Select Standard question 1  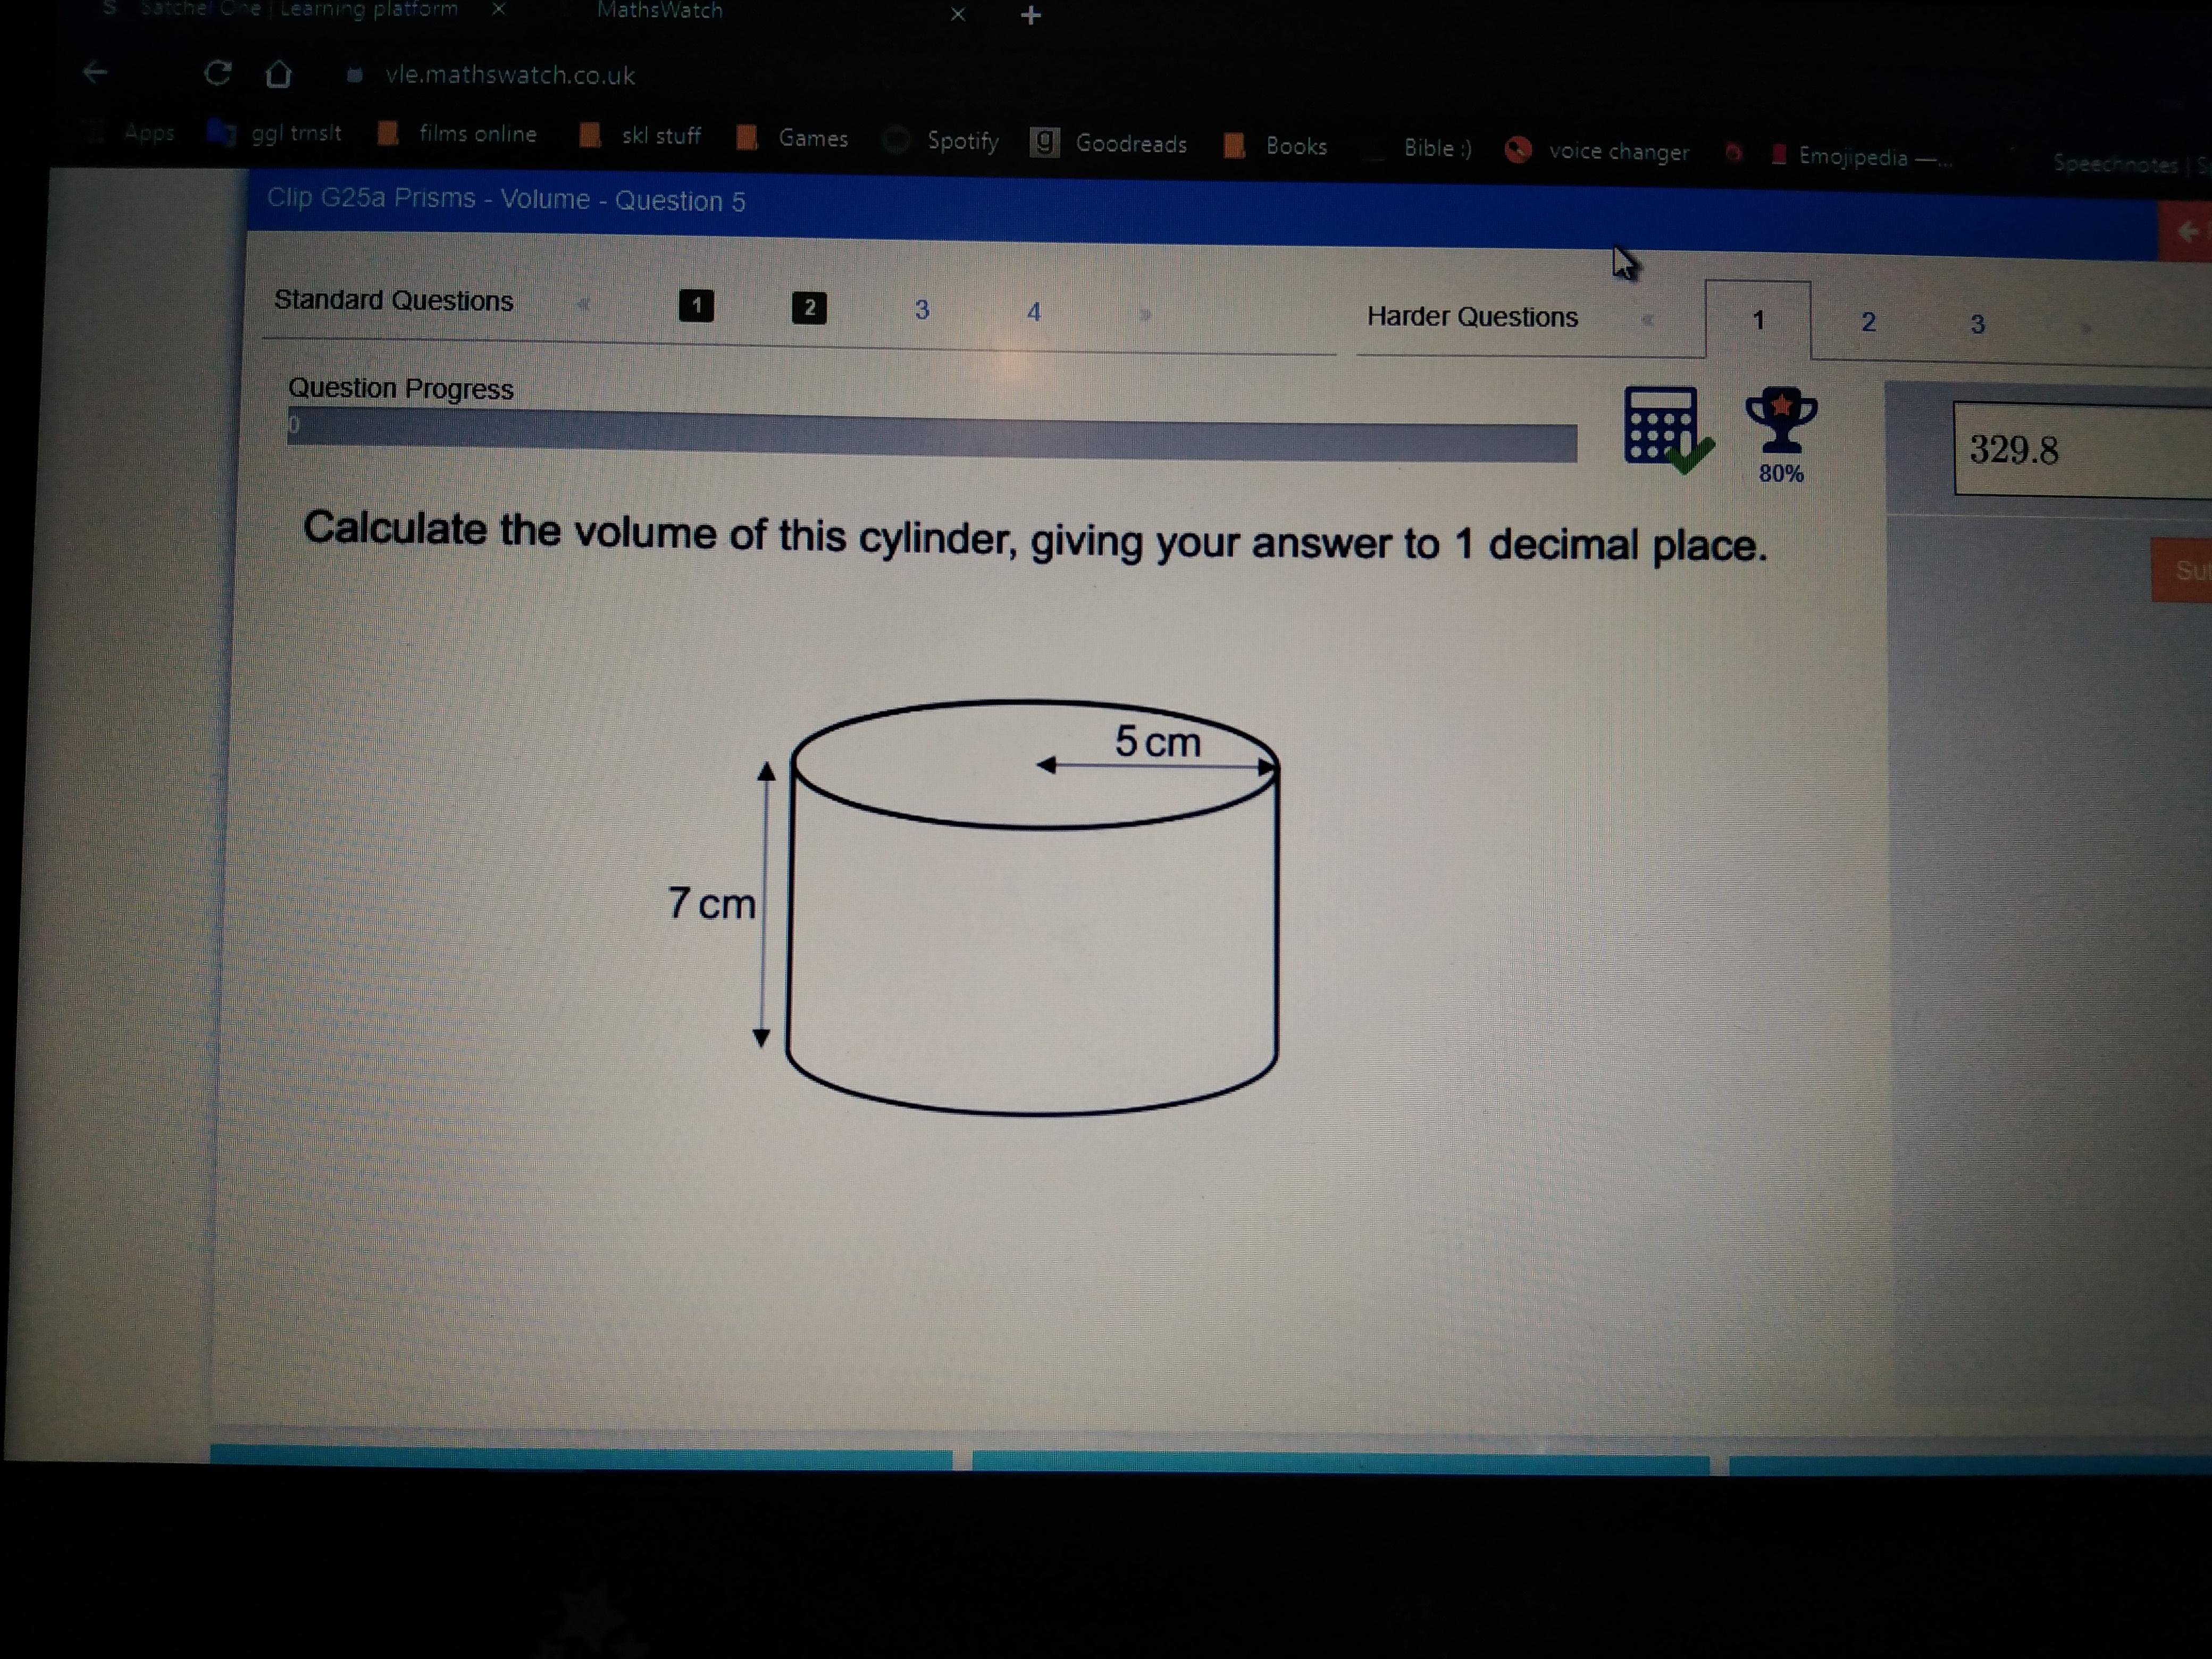coord(696,306)
